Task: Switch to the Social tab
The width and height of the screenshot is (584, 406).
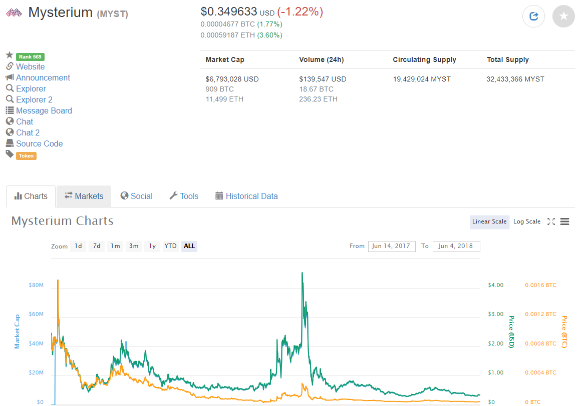Action: (x=136, y=196)
